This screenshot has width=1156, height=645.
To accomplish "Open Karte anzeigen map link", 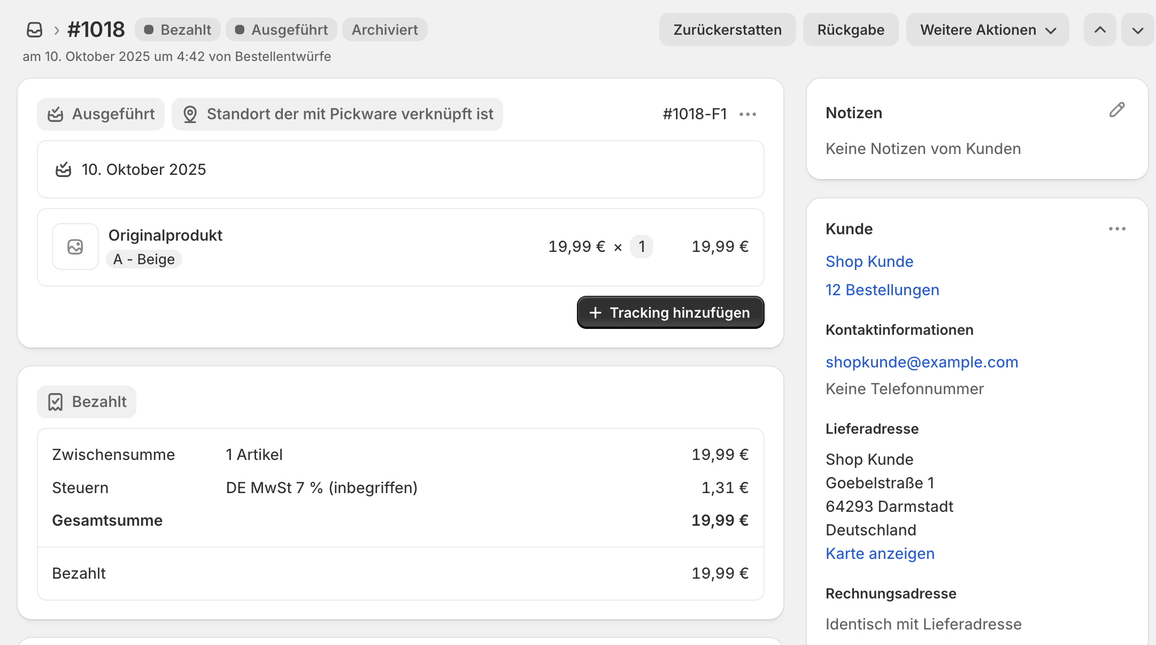I will click(880, 554).
